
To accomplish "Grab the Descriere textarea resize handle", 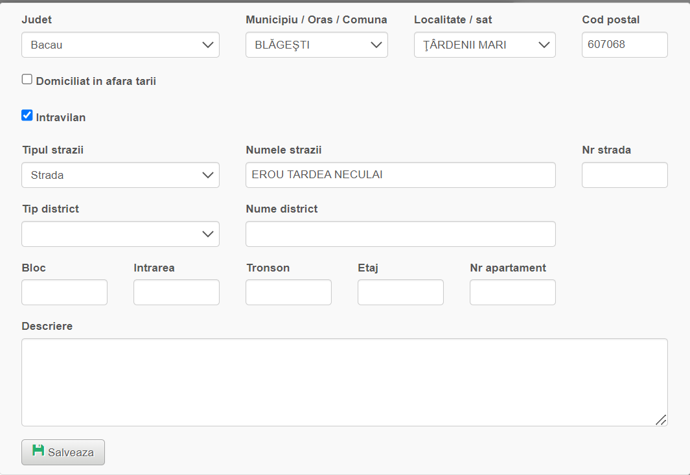I will pyautogui.click(x=661, y=420).
